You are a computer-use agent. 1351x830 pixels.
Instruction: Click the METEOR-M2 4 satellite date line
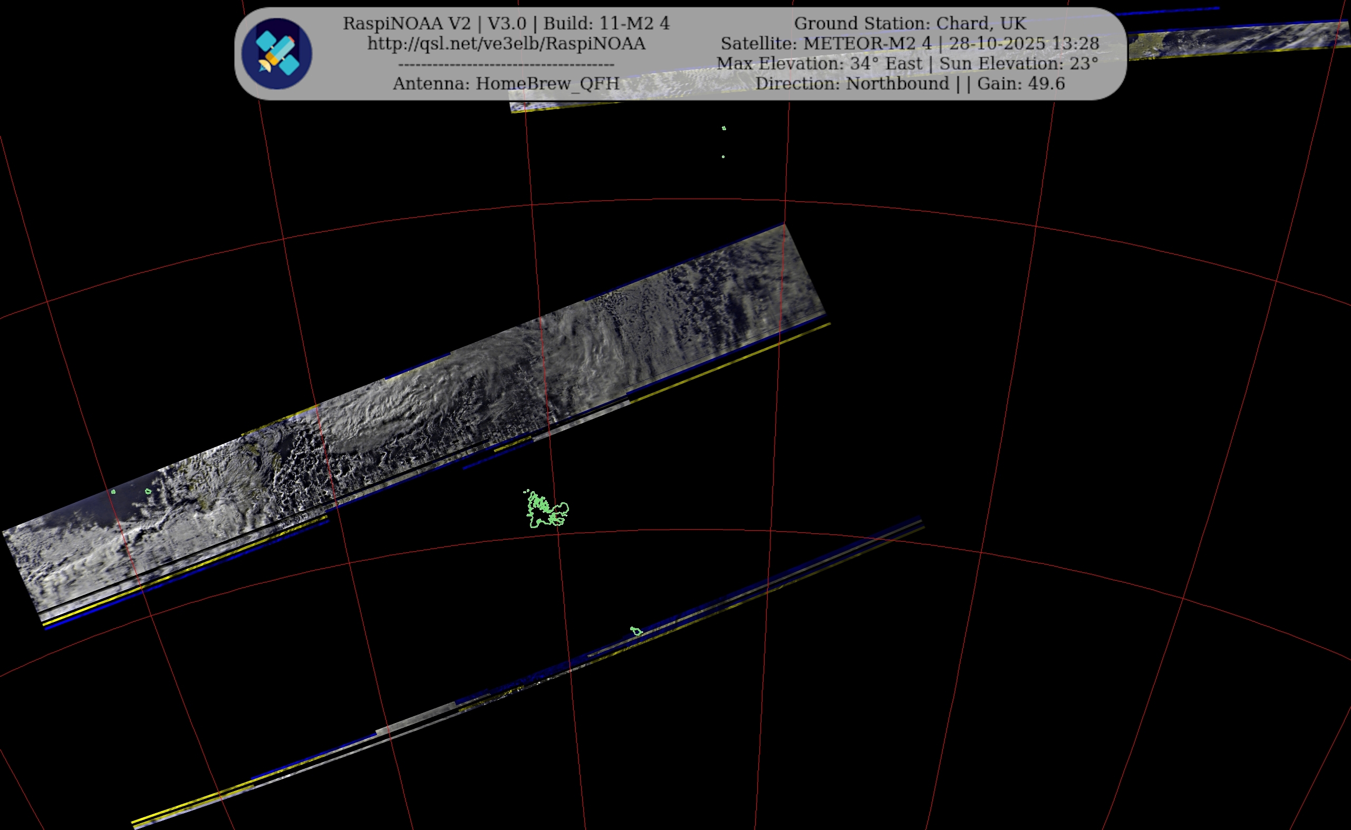coord(910,43)
